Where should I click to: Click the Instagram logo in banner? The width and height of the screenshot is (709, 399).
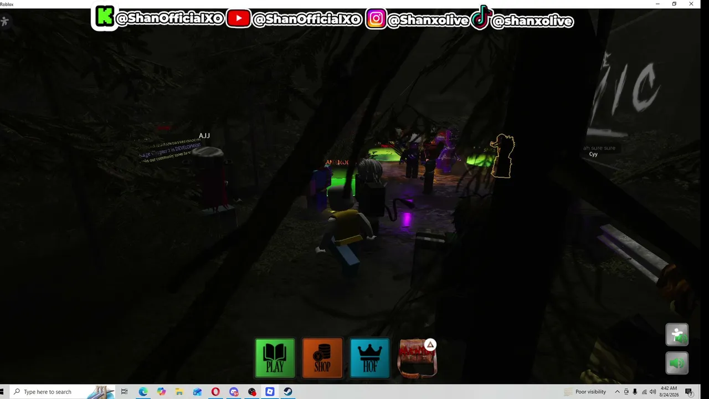tap(376, 18)
